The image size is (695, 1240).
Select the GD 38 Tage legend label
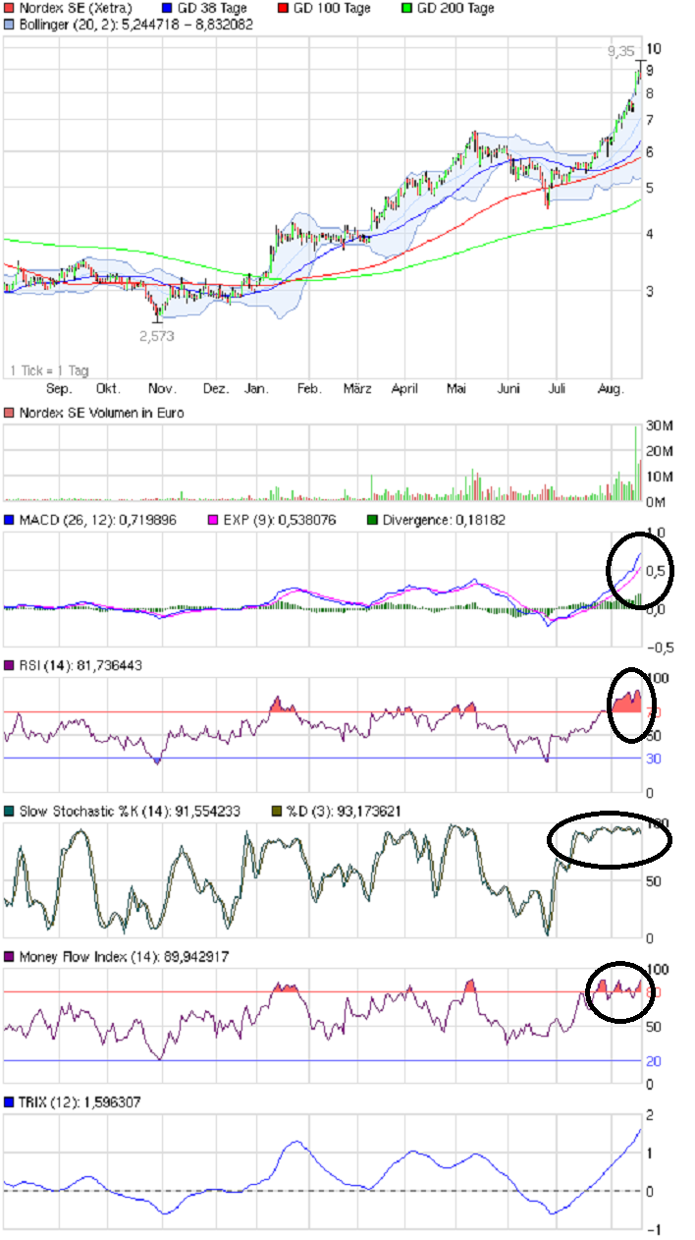point(212,8)
